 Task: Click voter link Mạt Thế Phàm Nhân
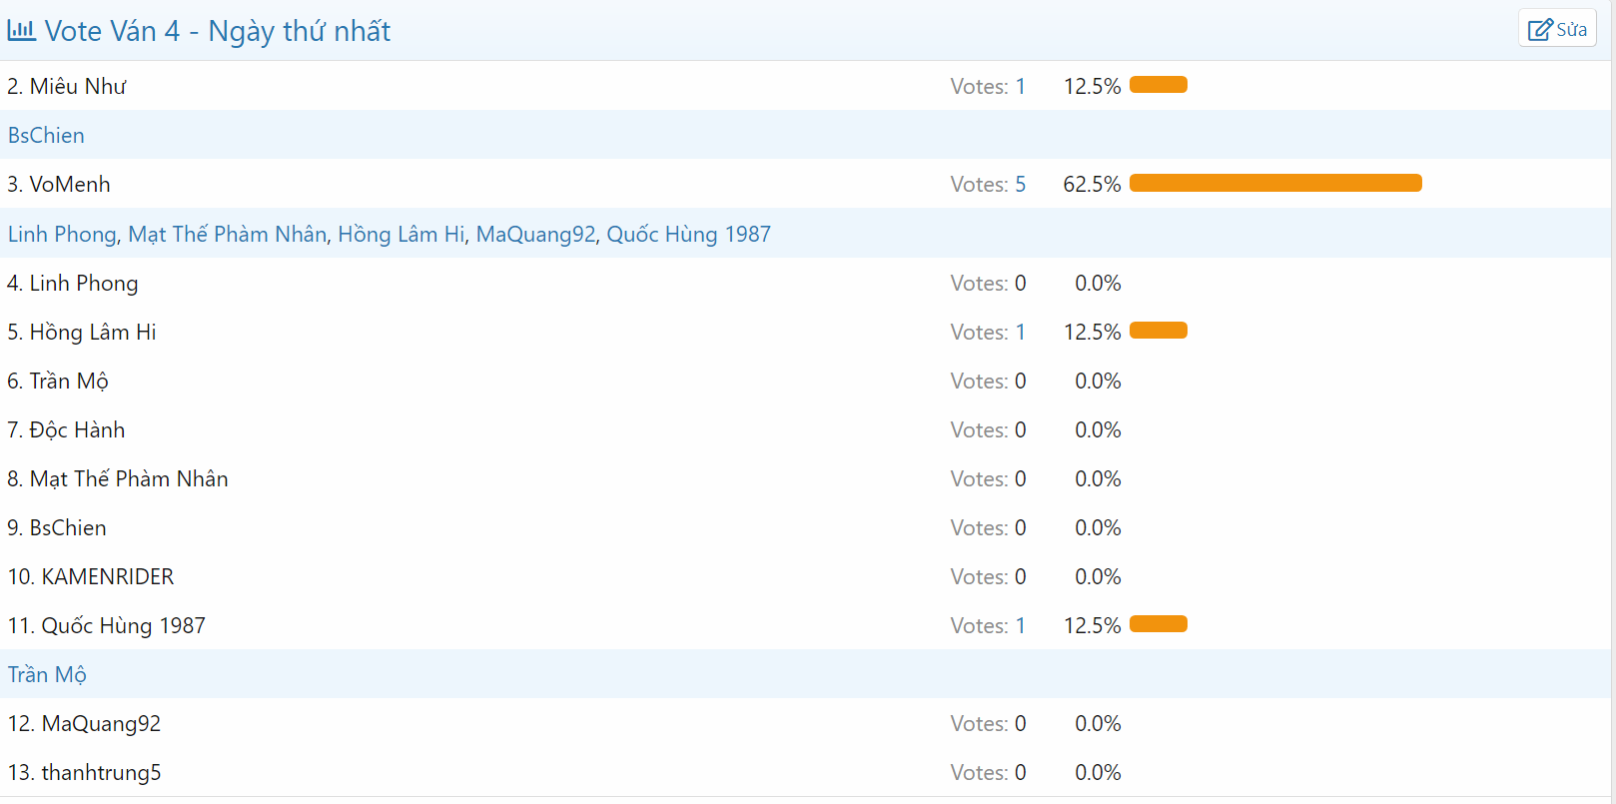coord(227,235)
